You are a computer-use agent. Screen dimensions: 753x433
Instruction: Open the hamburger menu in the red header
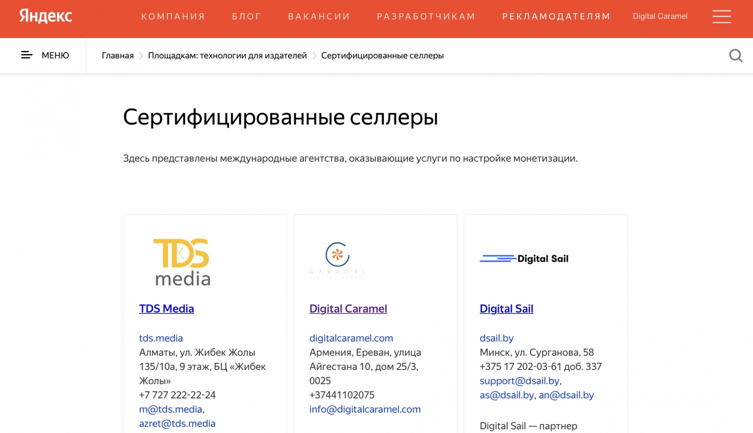click(x=721, y=16)
